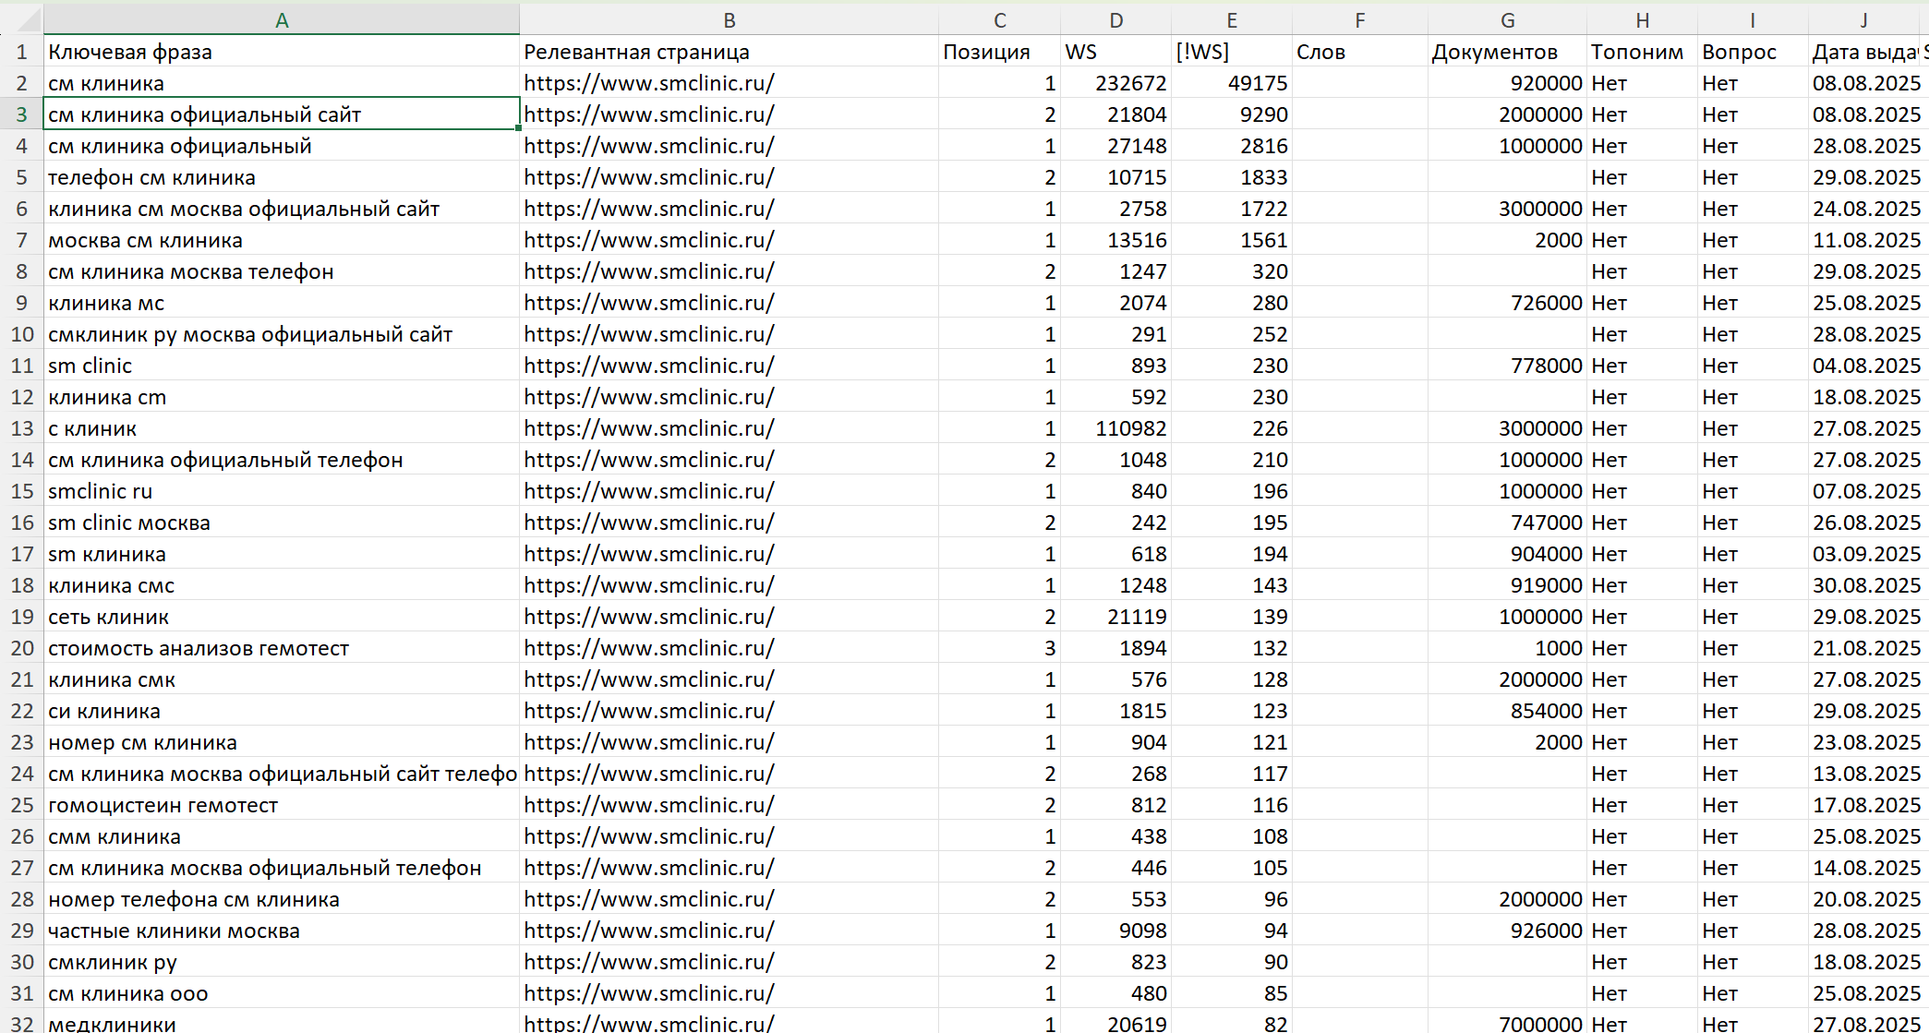Viewport: 1929px width, 1033px height.
Task: Select cell 'клиника мс'
Action: pos(282,303)
